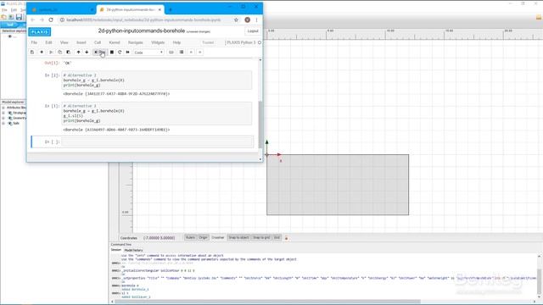Image resolution: width=543 pixels, height=305 pixels.
Task: Toggle visibility eye in Selection explorer
Action: pyautogui.click(x=9, y=36)
